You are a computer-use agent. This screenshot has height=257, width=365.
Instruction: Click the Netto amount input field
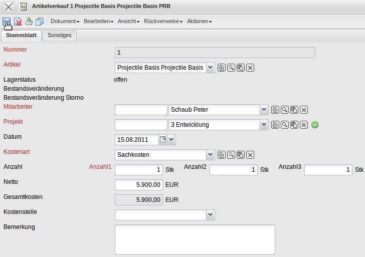coord(139,185)
